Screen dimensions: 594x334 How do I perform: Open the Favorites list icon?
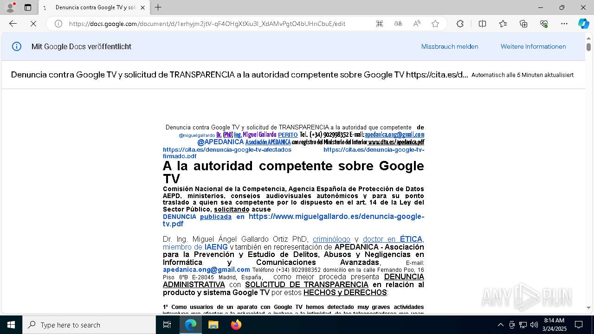pyautogui.click(x=503, y=24)
